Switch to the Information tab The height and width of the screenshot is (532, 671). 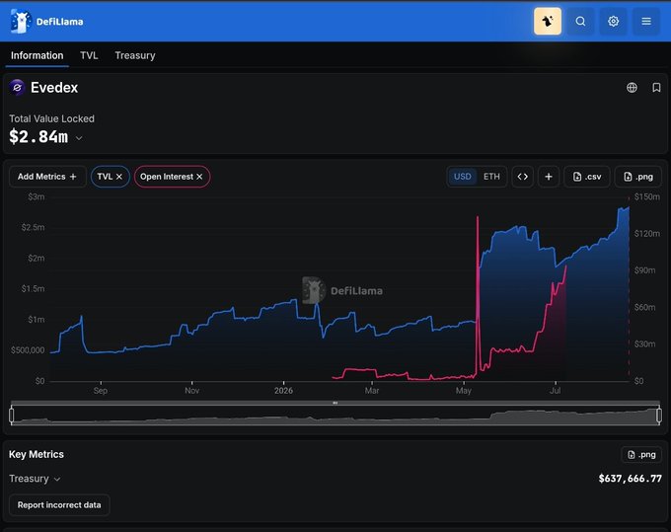pos(37,55)
